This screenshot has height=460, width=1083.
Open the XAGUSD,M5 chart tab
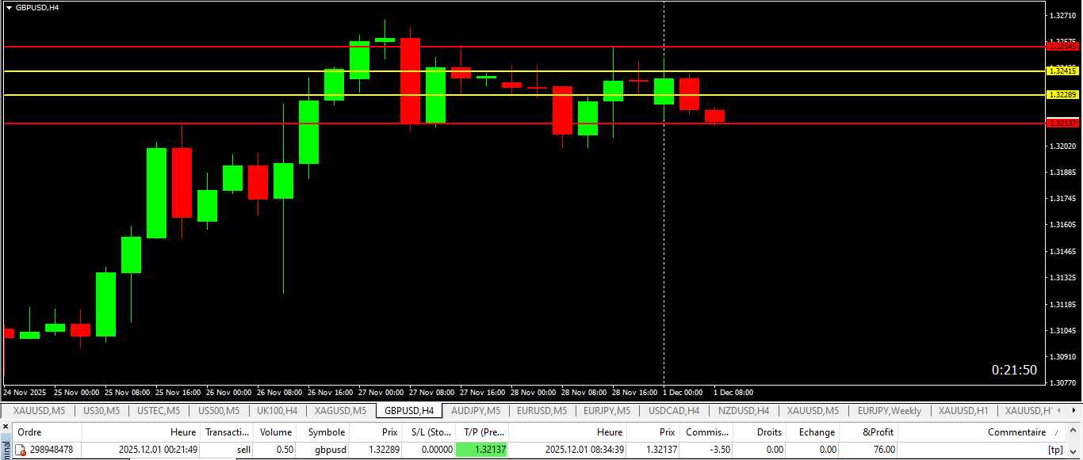340,411
